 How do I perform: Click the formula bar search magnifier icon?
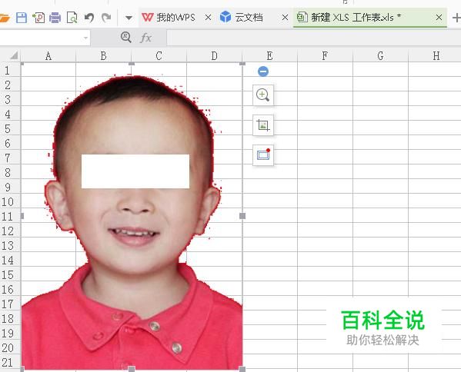(x=126, y=38)
